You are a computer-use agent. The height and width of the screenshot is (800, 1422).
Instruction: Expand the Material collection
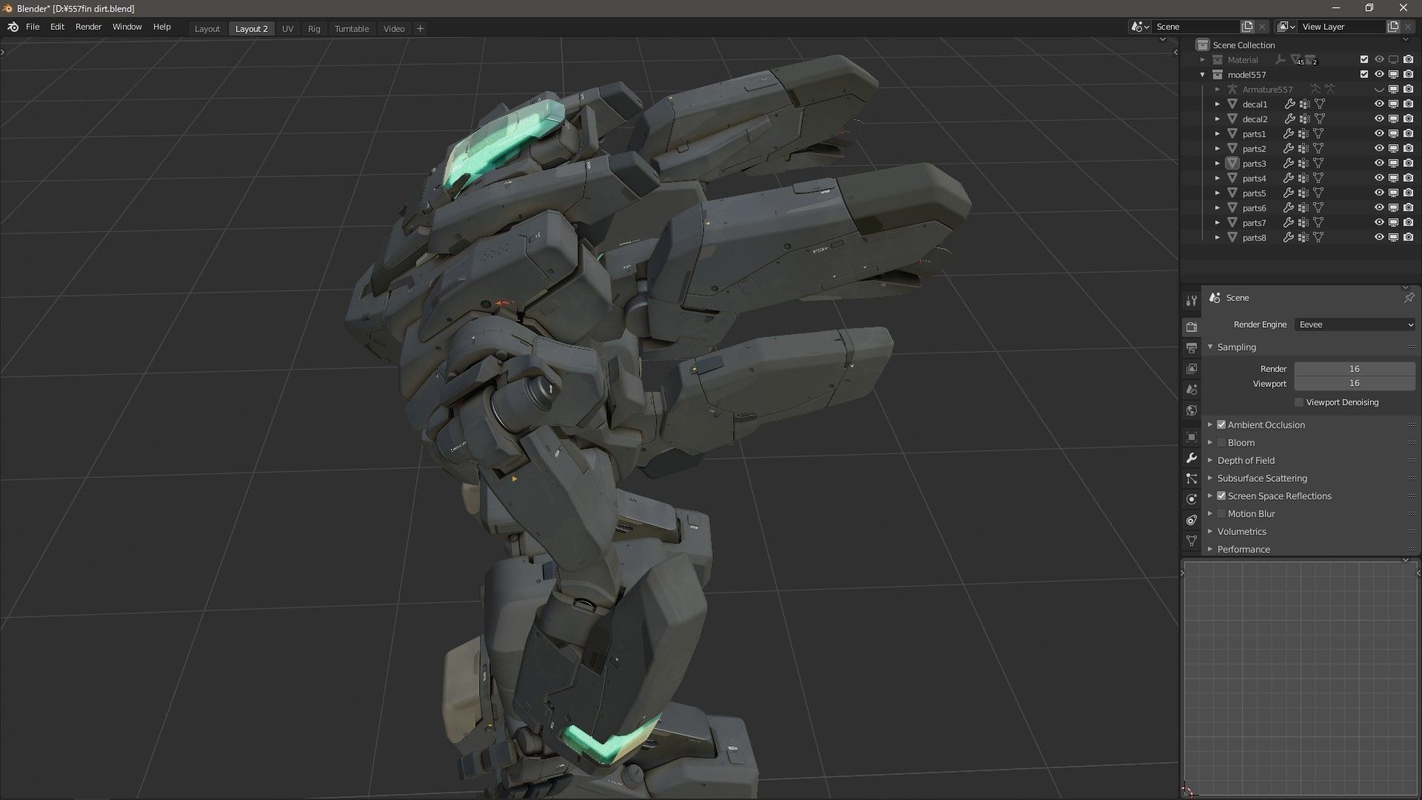[1203, 60]
